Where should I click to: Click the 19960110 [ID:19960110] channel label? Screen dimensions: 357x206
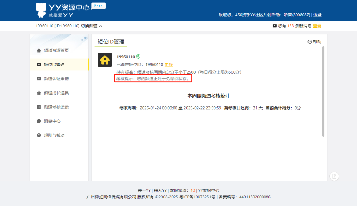point(58,26)
